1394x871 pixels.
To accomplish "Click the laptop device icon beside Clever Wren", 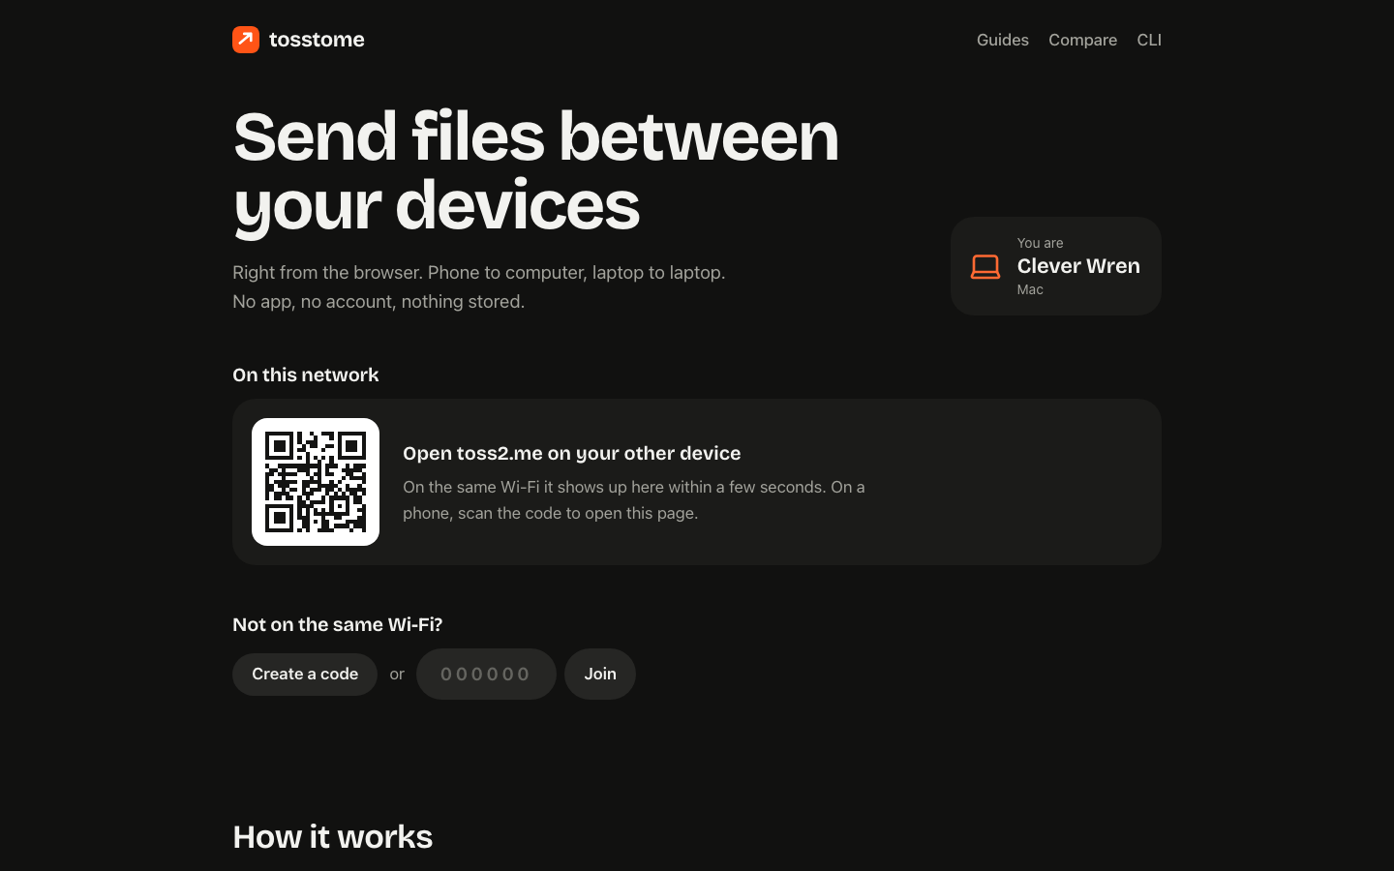I will (985, 266).
